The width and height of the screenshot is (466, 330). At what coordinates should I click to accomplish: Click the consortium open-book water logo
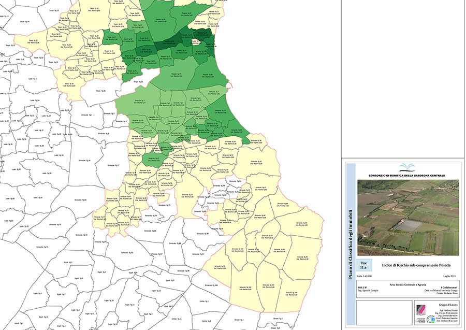tap(407, 167)
